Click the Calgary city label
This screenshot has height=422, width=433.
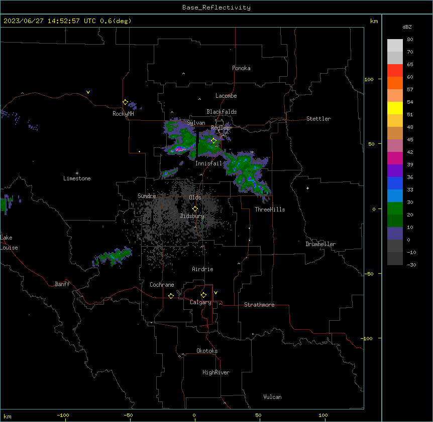pyautogui.click(x=200, y=302)
